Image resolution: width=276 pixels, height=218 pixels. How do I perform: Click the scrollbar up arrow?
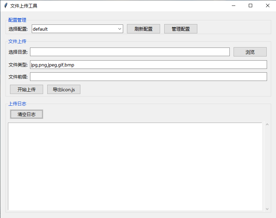(x=267, y=124)
